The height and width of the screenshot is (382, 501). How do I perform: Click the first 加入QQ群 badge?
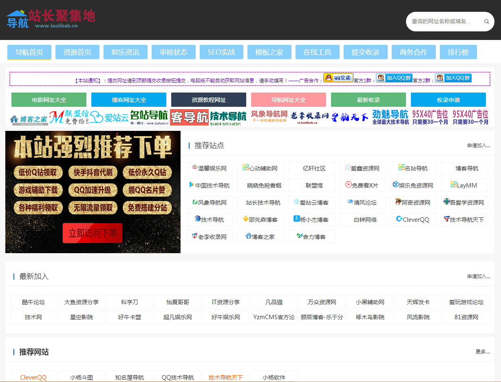pyautogui.click(x=394, y=78)
